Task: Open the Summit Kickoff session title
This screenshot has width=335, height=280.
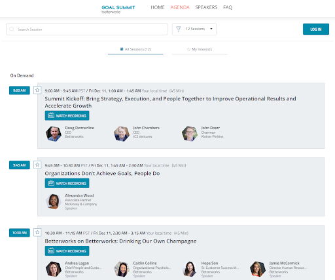Action: [170, 102]
